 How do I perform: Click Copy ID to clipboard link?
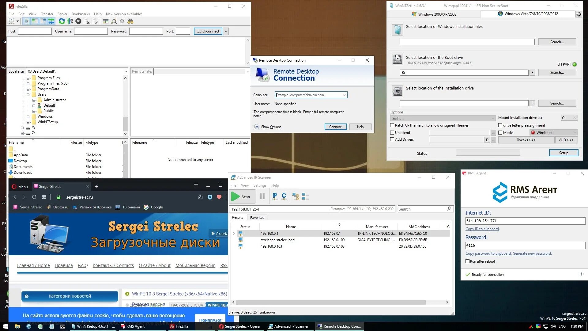[482, 229]
